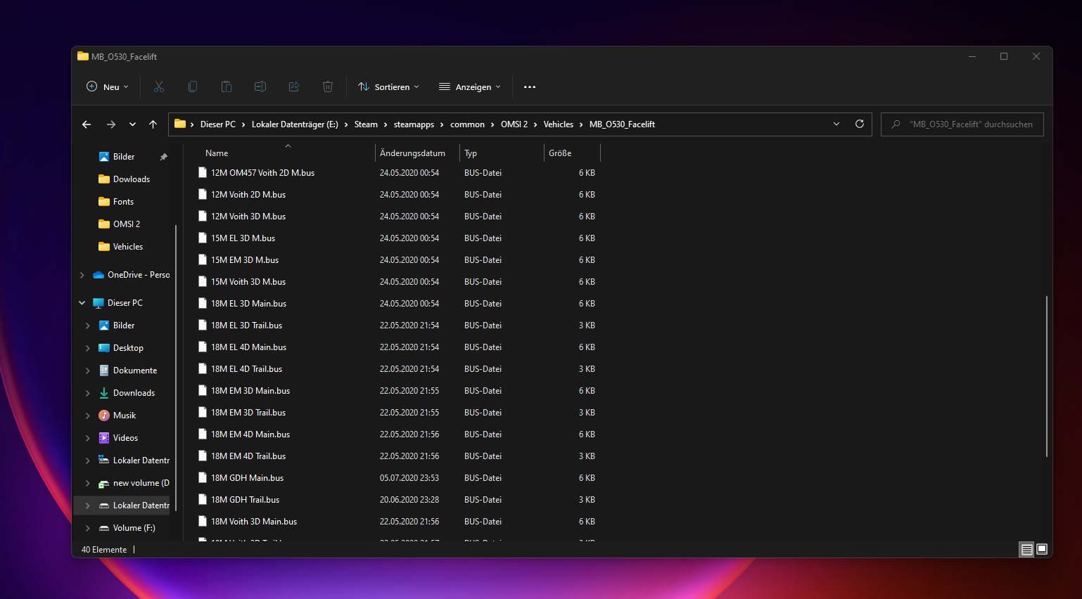Go up one folder level arrow
This screenshot has width=1082, height=599.
pyautogui.click(x=153, y=124)
